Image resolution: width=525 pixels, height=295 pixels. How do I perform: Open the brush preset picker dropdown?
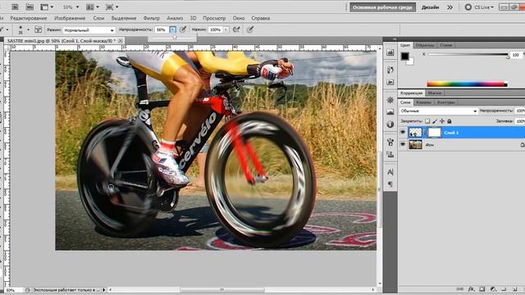click(28, 29)
